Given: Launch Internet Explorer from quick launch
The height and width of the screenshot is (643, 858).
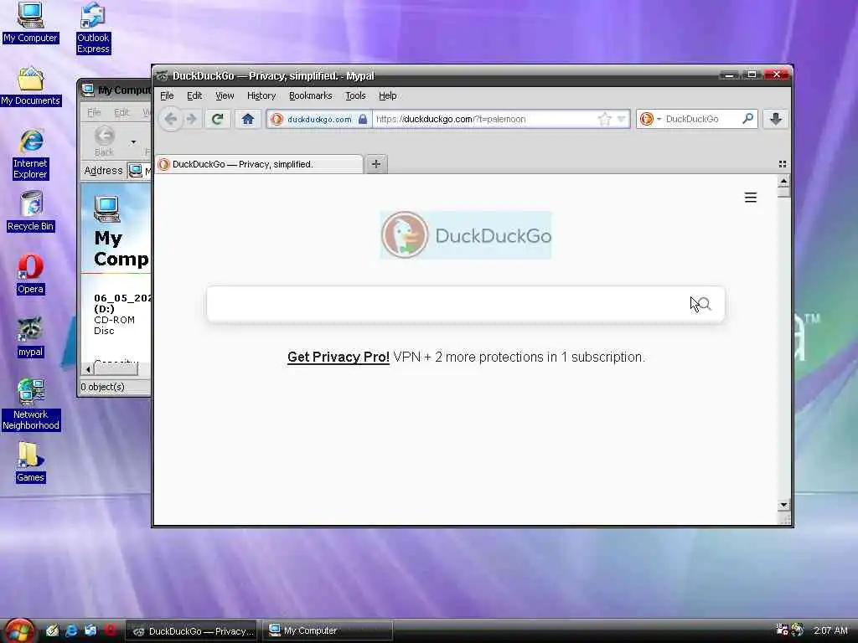Looking at the screenshot, I should (x=71, y=630).
